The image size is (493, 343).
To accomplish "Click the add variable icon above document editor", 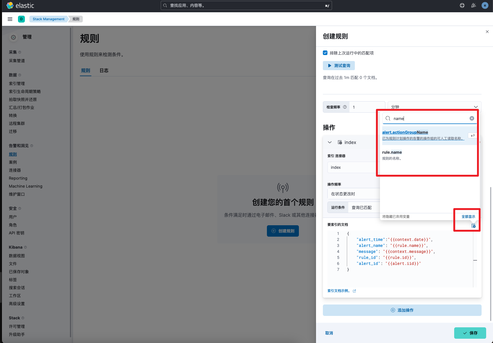I will pyautogui.click(x=474, y=226).
